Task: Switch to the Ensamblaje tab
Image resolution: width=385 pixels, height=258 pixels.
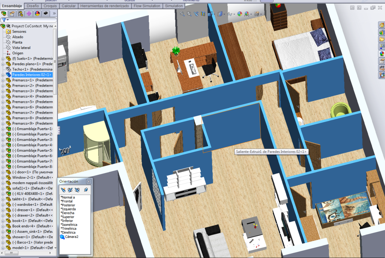Action: coord(12,6)
